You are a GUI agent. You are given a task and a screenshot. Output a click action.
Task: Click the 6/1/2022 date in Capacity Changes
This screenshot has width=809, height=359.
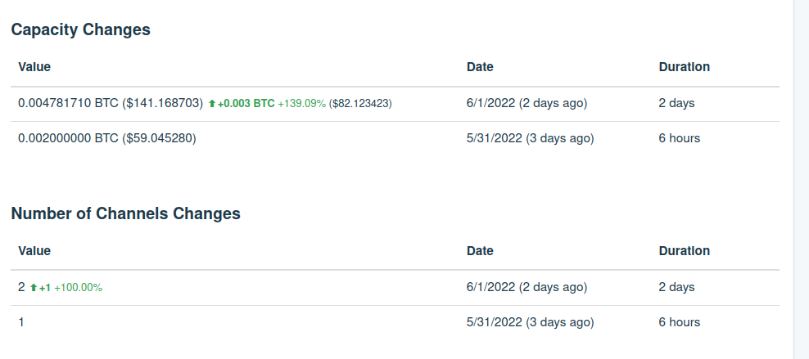490,103
